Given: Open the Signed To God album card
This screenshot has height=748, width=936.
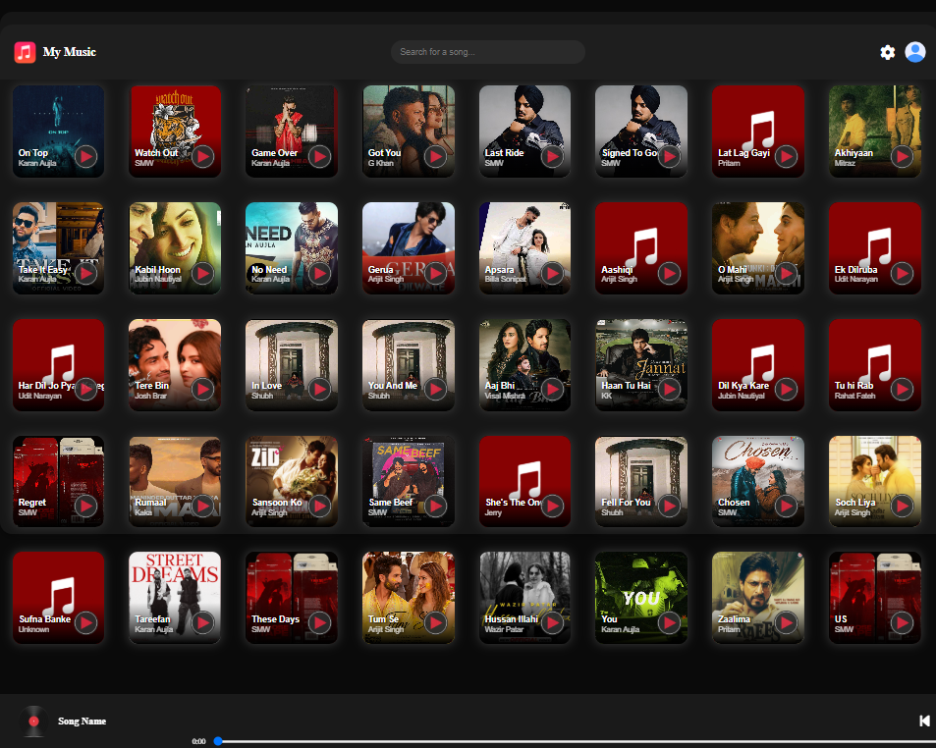Looking at the screenshot, I should (641, 132).
